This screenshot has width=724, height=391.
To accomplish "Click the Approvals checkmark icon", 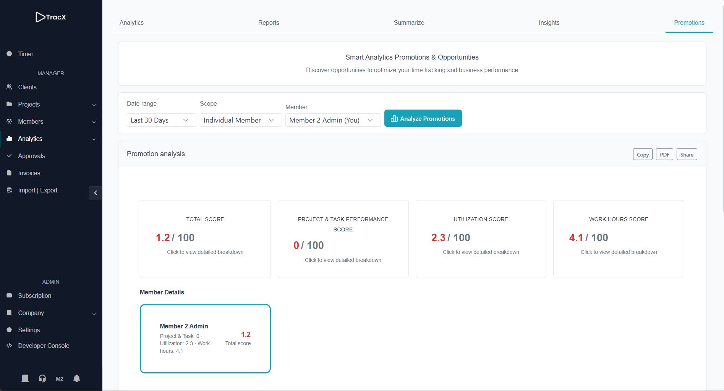I will [x=9, y=156].
